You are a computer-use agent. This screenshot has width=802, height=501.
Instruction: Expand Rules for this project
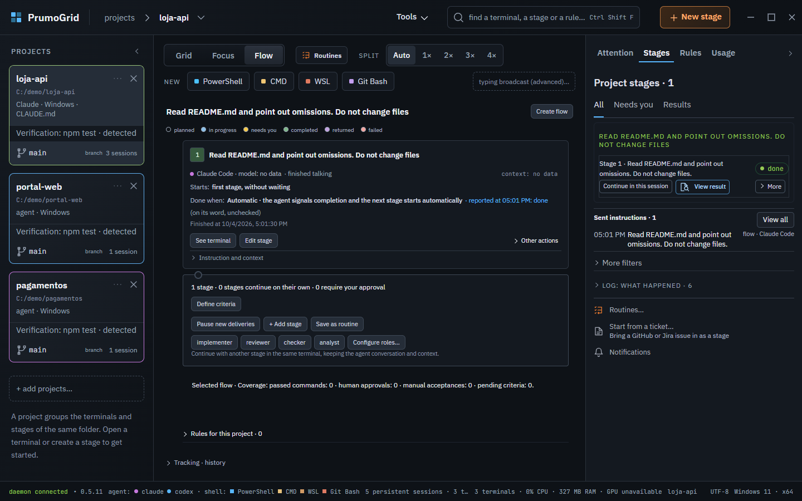223,434
